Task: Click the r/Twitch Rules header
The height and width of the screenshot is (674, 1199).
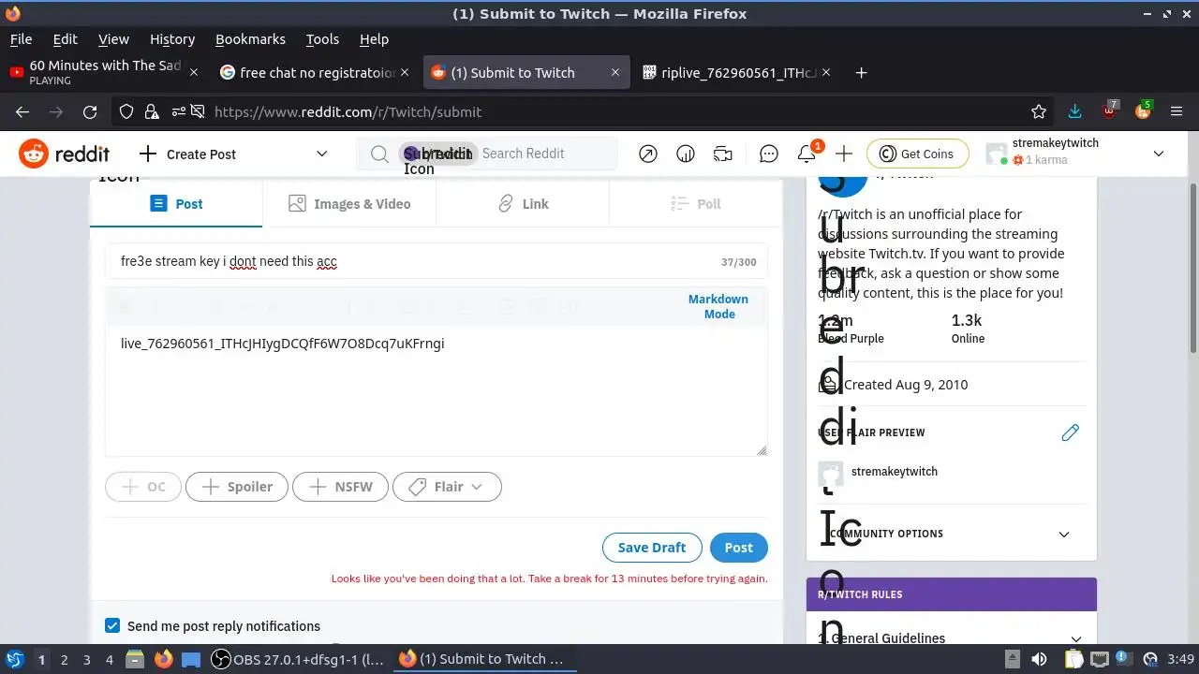Action: click(952, 594)
